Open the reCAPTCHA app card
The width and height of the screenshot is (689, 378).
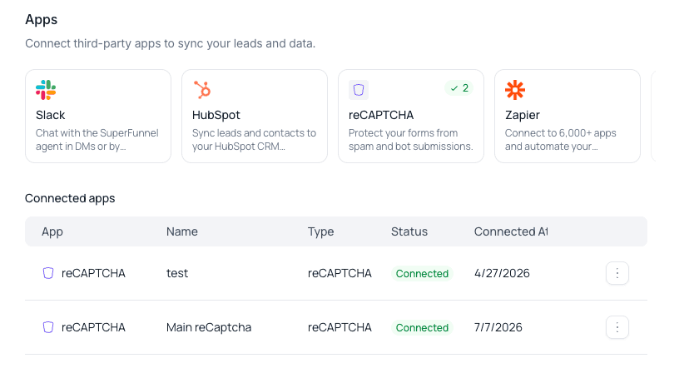click(411, 116)
